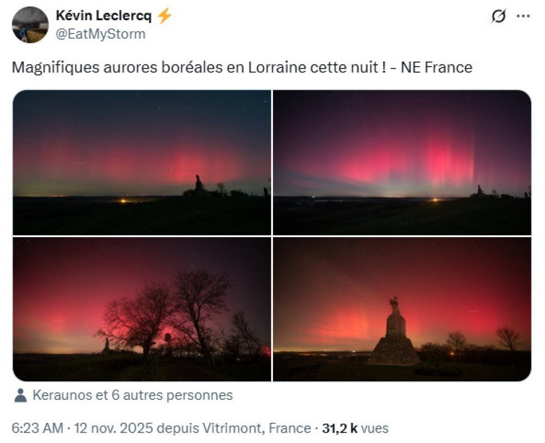Click the 6:23 AM timestamp
The image size is (545, 443).
point(38,428)
